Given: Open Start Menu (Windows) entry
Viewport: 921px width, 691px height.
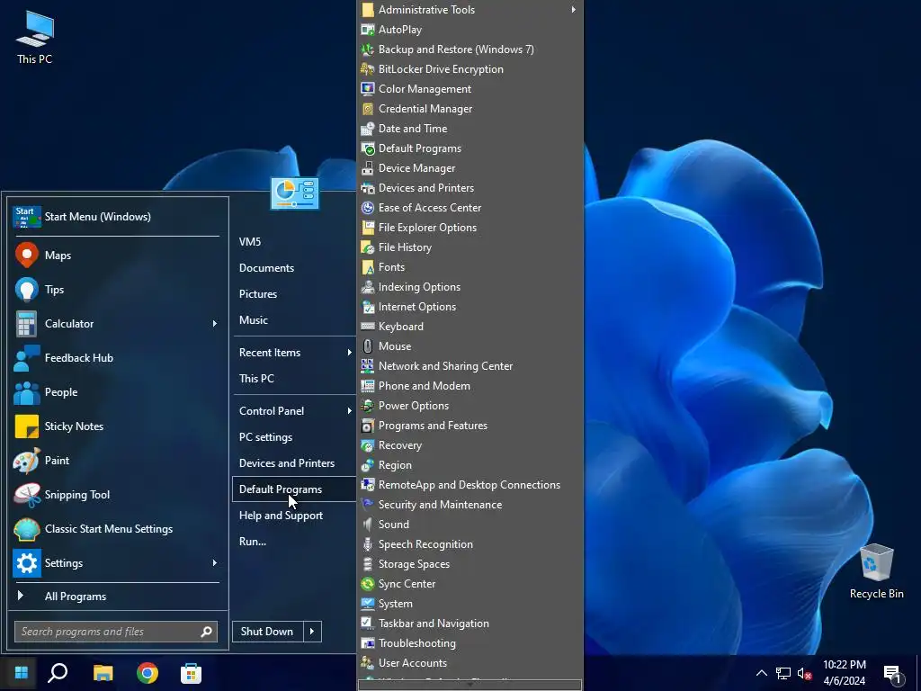Looking at the screenshot, I should tap(116, 216).
